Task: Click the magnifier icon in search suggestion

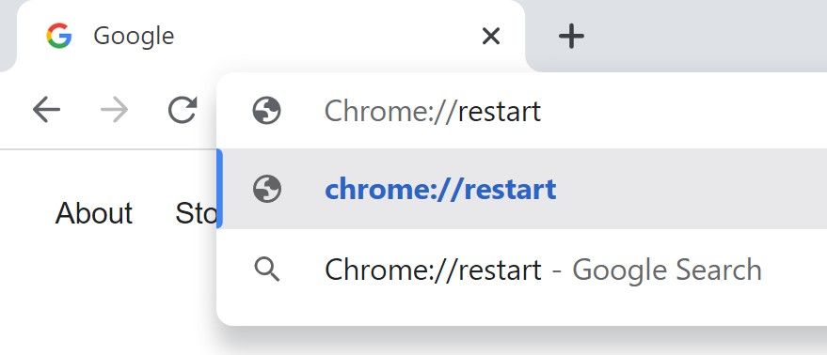Action: 267,270
